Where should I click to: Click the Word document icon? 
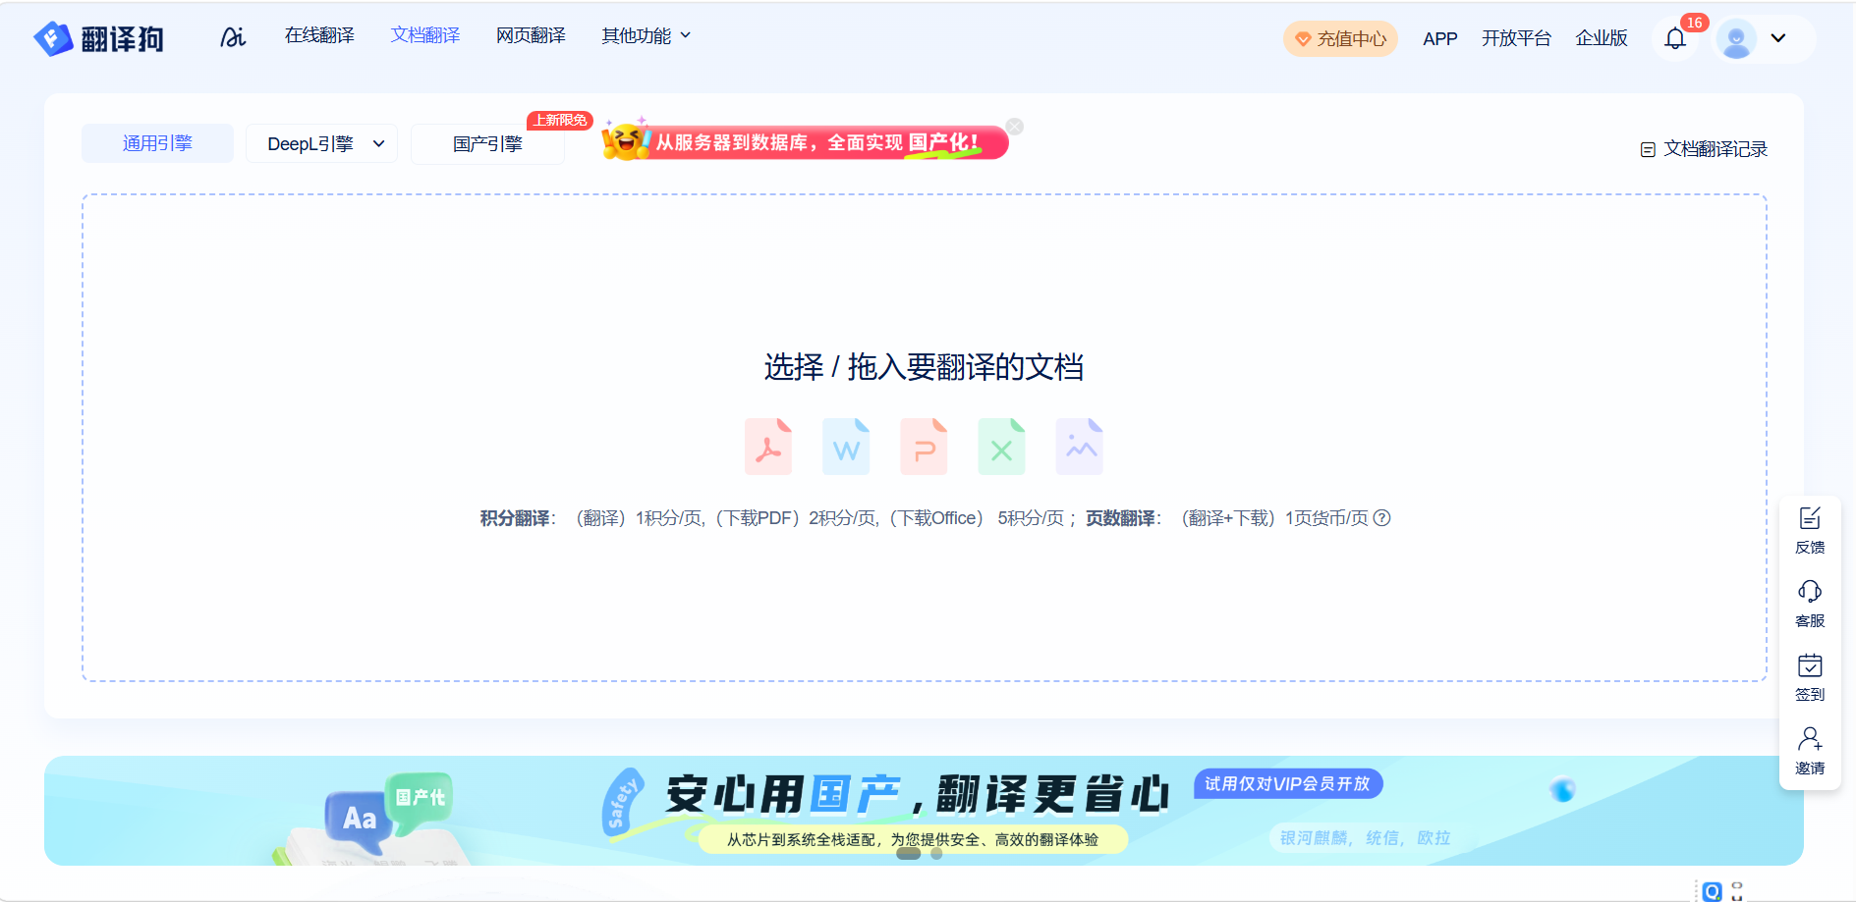(845, 447)
